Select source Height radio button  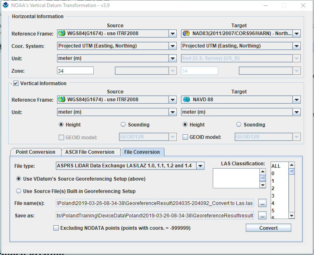61,124
